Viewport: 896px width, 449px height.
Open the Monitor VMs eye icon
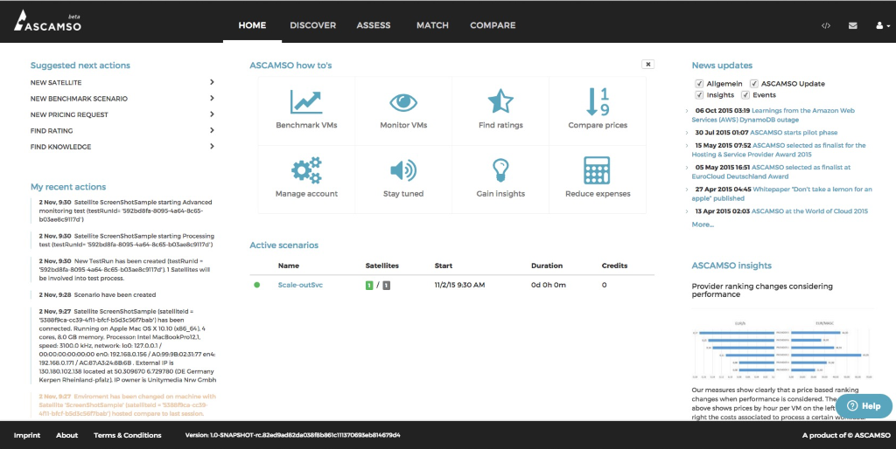tap(403, 103)
